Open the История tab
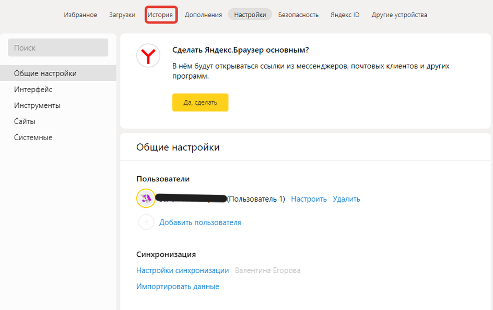 pyautogui.click(x=160, y=15)
